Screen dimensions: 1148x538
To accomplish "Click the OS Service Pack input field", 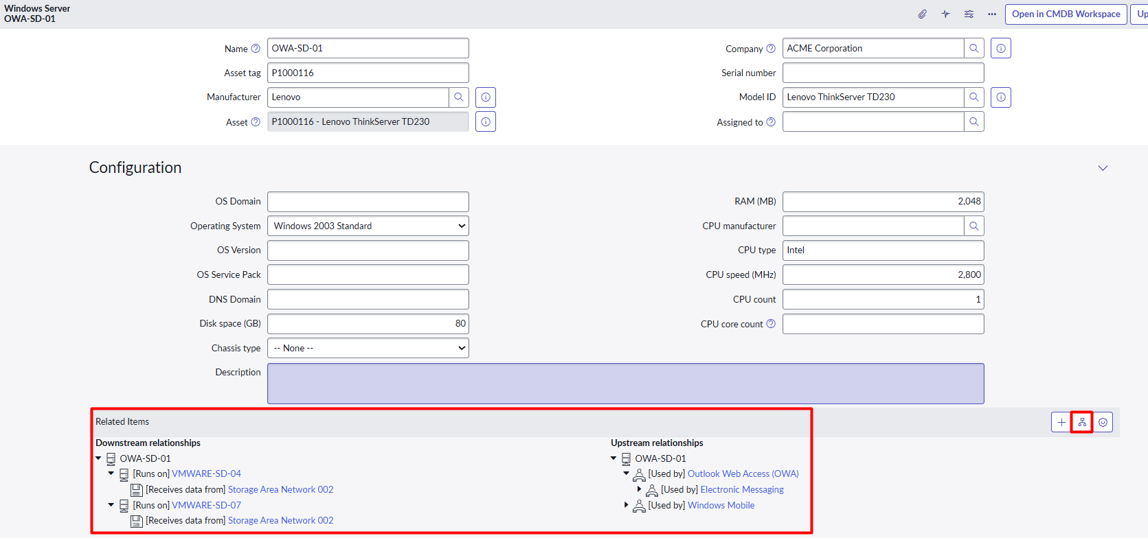I will click(368, 274).
